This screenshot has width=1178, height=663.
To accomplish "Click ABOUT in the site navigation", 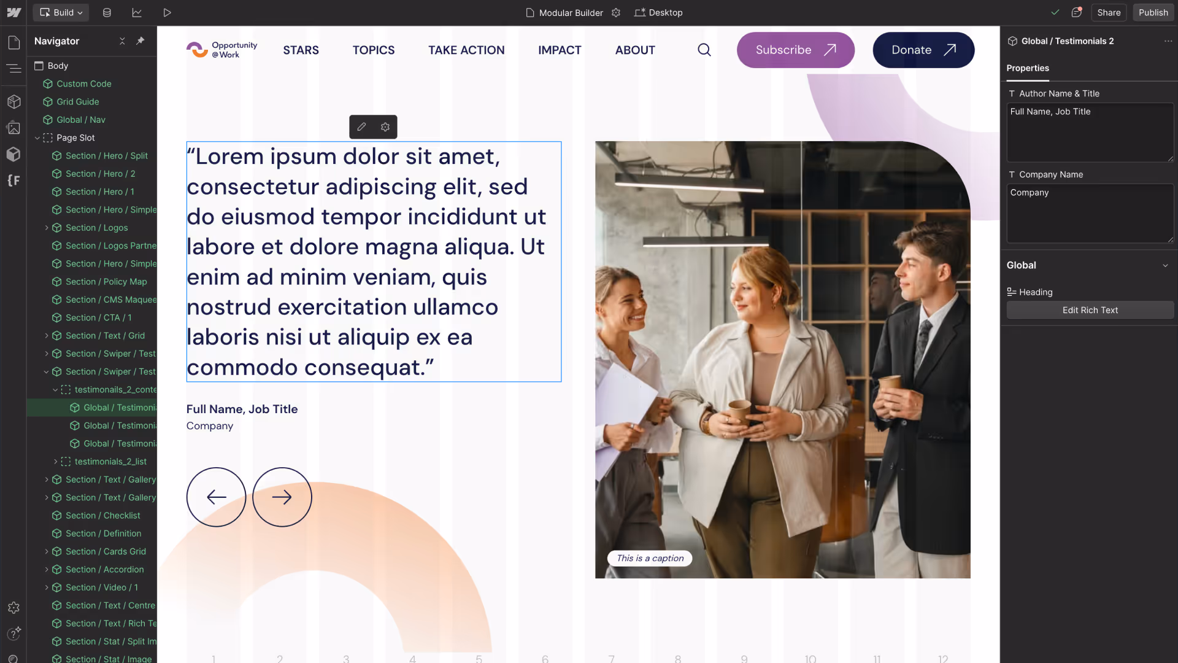I will coord(635,50).
